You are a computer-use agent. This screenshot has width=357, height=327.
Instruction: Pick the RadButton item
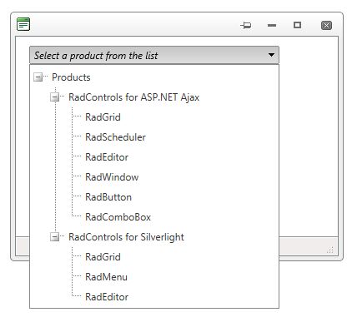click(108, 197)
